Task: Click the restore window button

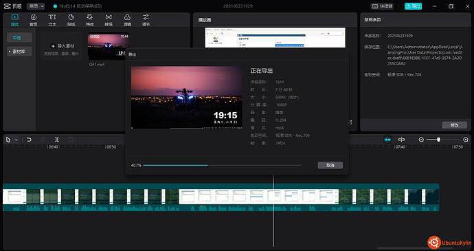Action: 451,6
